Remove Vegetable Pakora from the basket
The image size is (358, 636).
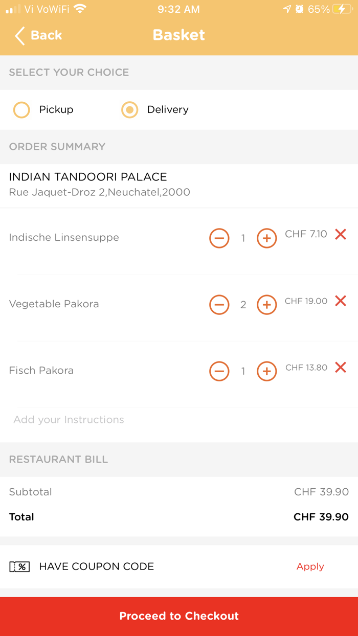coord(340,301)
